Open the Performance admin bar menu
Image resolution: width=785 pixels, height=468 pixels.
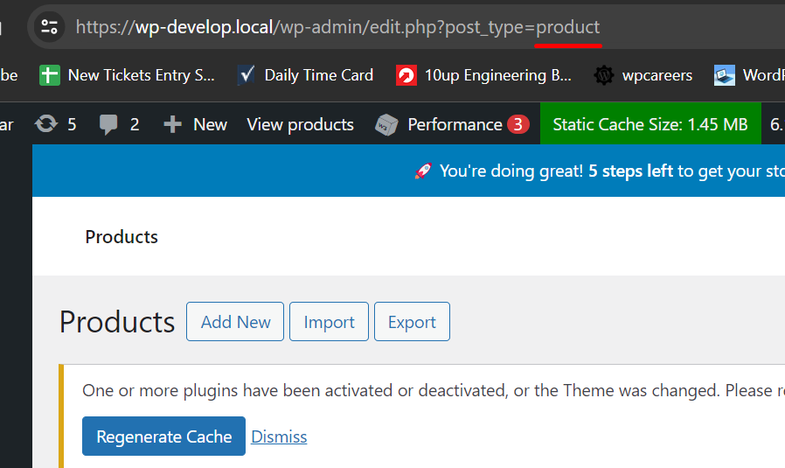click(x=452, y=124)
